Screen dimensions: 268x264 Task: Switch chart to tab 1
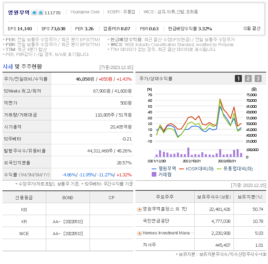238,78
